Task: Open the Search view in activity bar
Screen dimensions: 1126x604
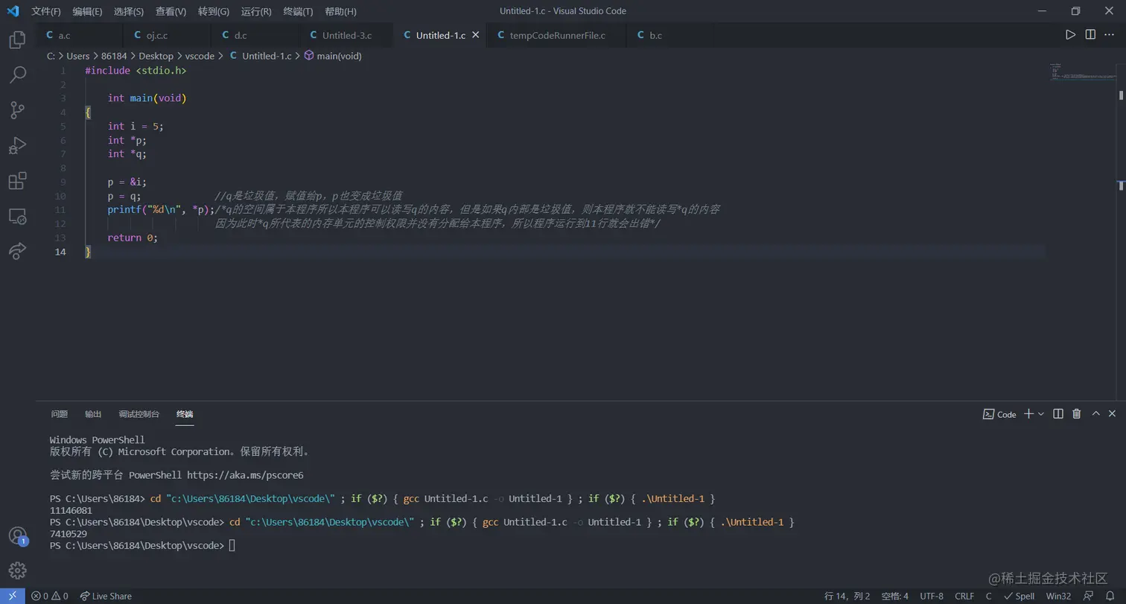Action: coord(17,74)
